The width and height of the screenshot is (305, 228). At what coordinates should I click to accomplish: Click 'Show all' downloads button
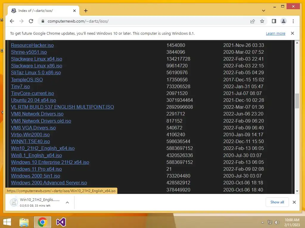tap(277, 202)
